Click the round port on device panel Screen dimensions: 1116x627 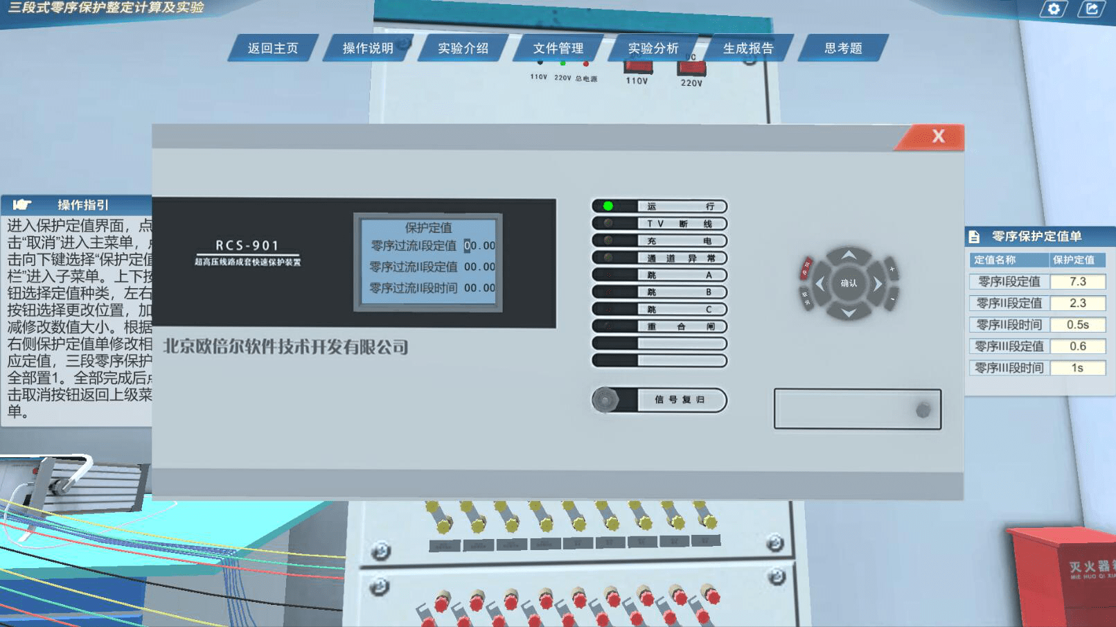tap(923, 410)
